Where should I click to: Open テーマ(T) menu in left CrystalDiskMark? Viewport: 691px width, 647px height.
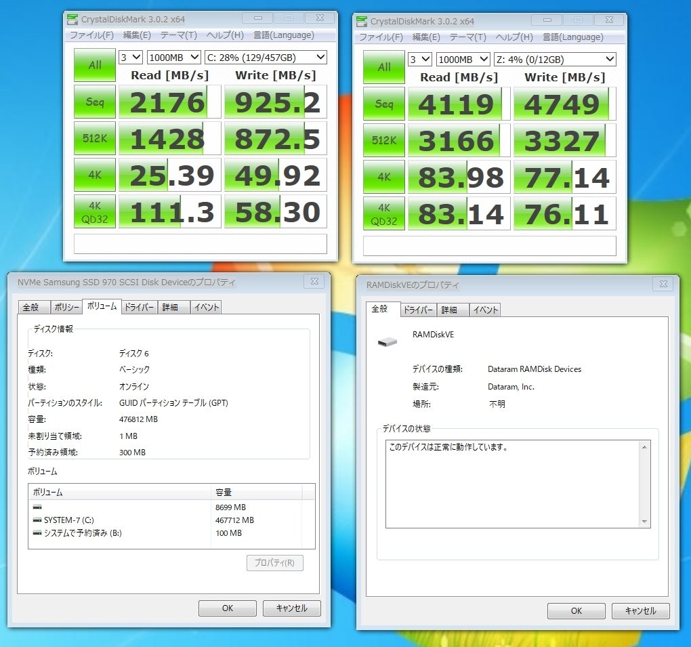[x=178, y=35]
